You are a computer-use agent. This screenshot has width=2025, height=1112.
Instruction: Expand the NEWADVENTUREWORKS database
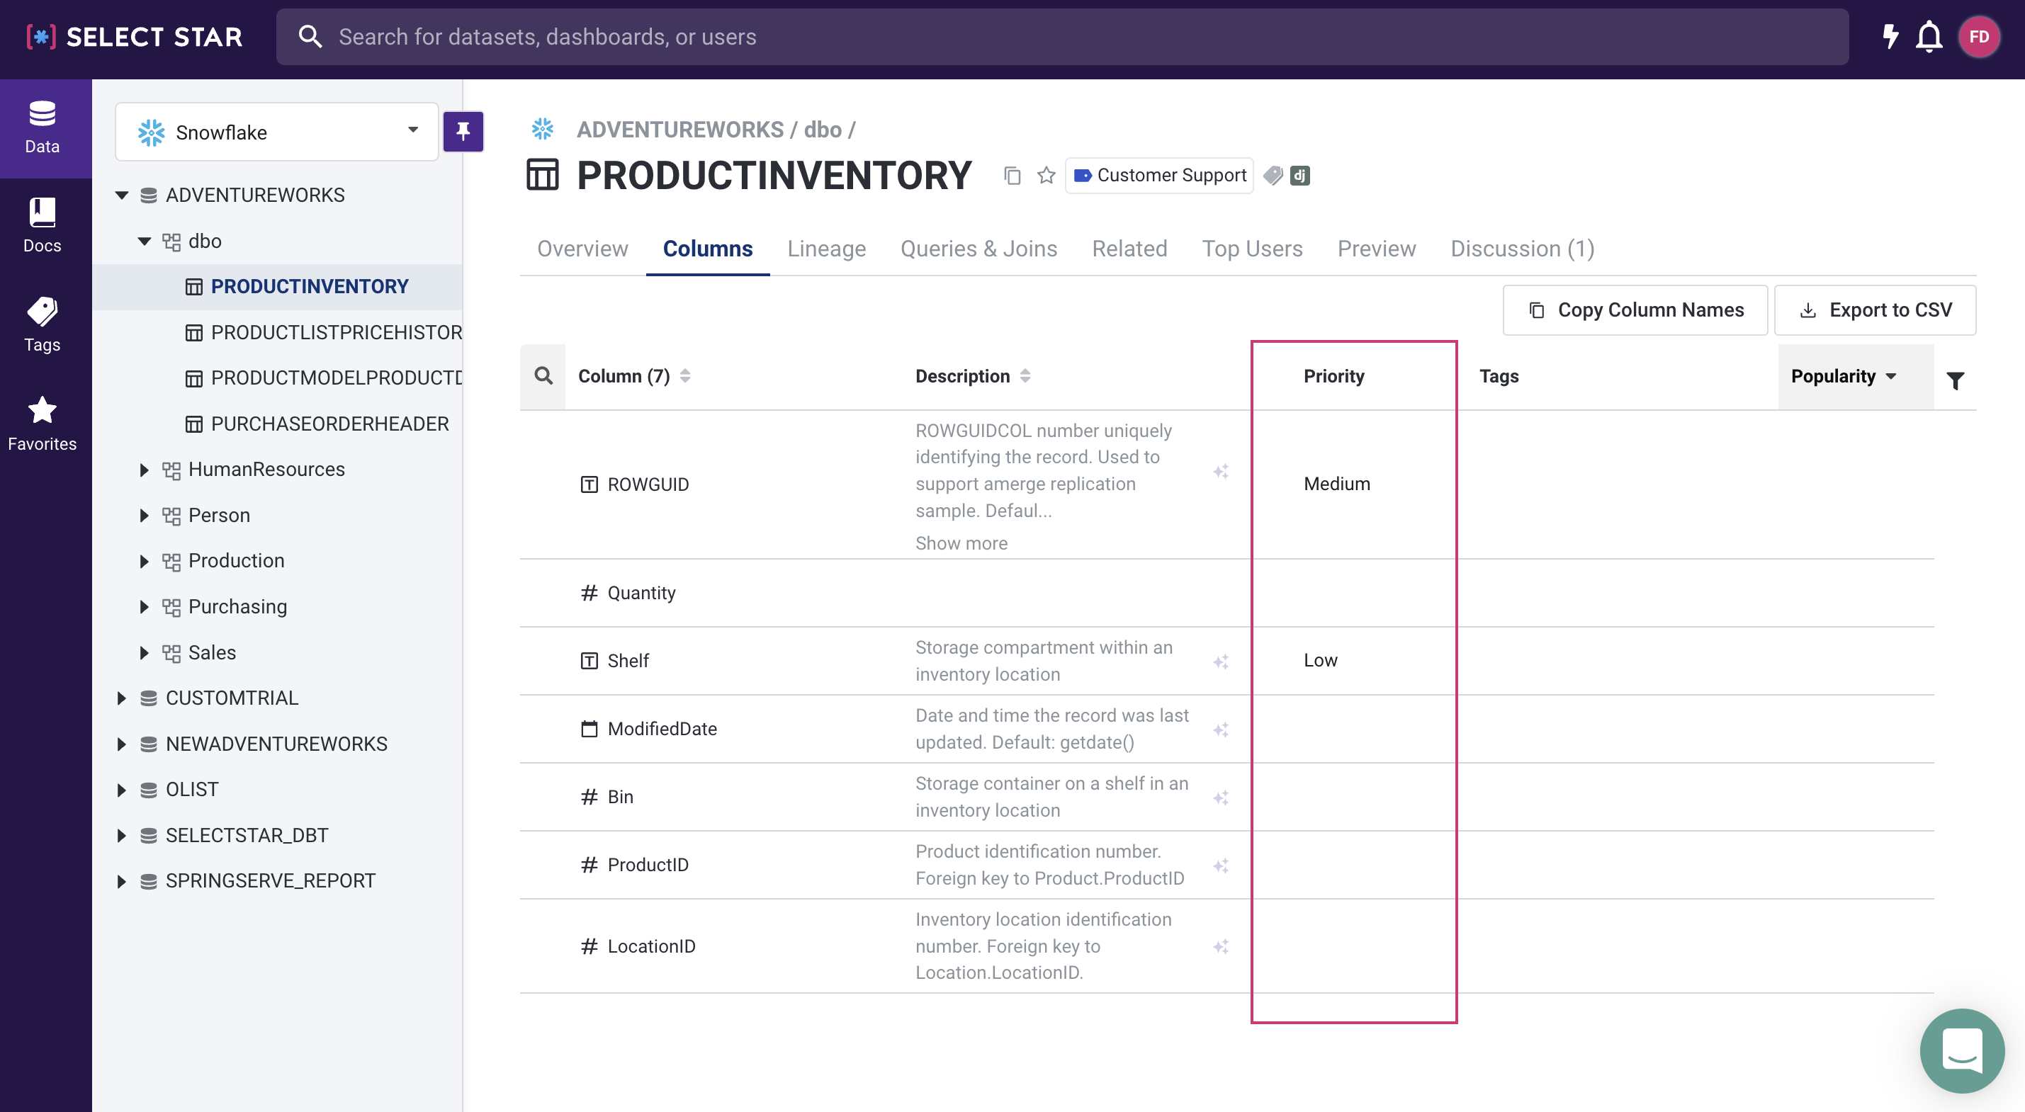[x=122, y=744]
